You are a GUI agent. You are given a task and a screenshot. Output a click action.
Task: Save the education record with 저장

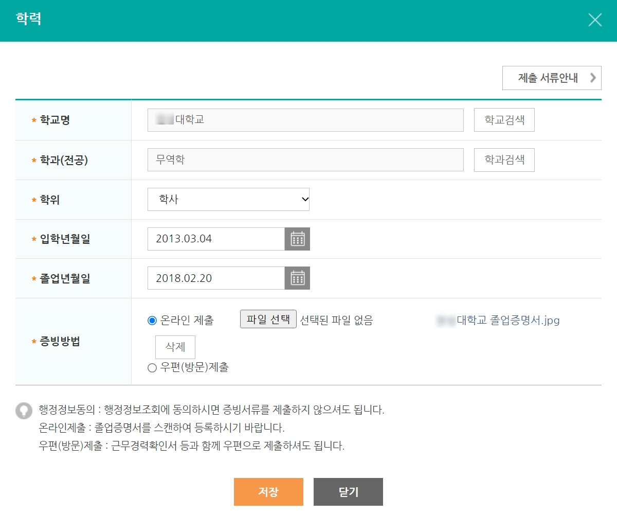268,492
